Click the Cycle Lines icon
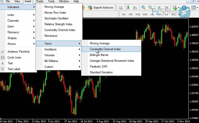199x123 pixels. [x=3, y=57]
